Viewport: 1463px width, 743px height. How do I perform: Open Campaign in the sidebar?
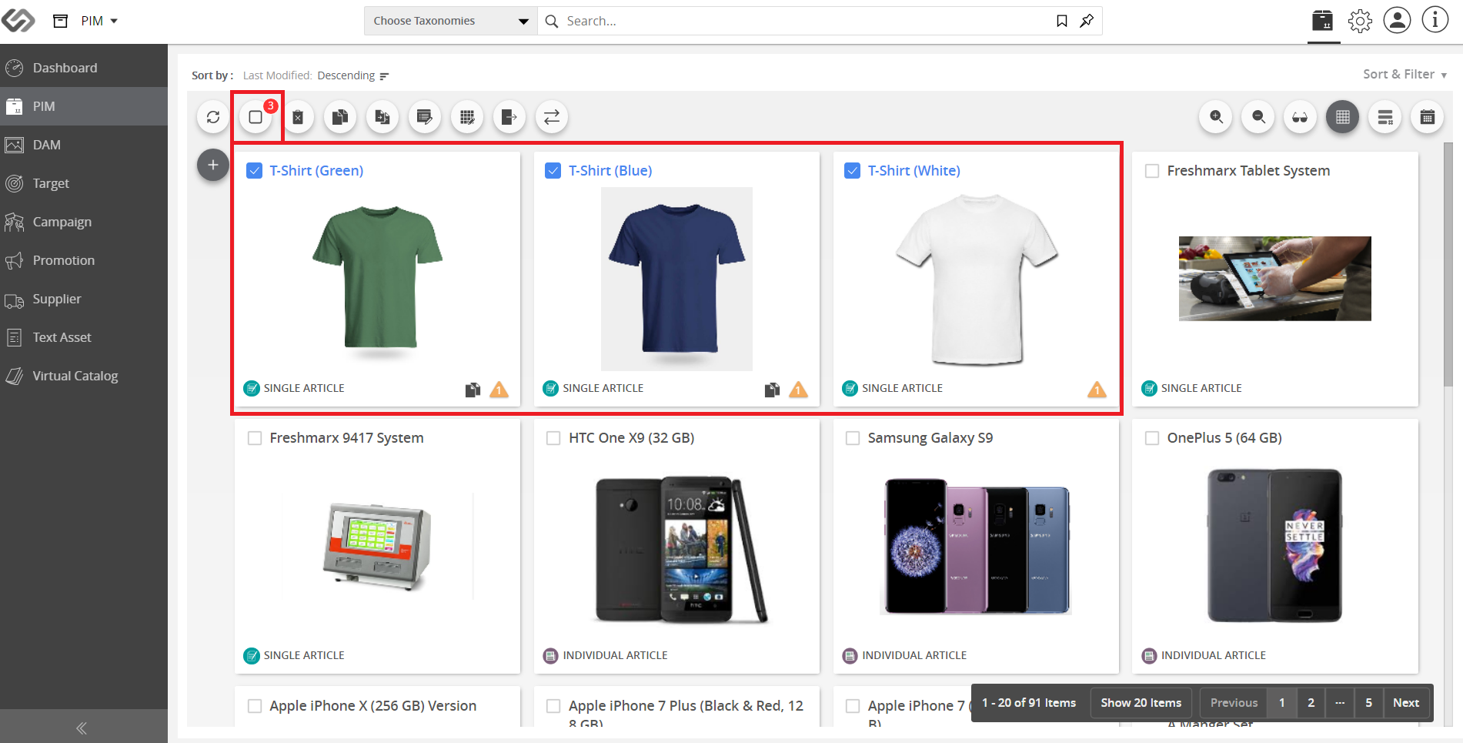click(x=84, y=222)
